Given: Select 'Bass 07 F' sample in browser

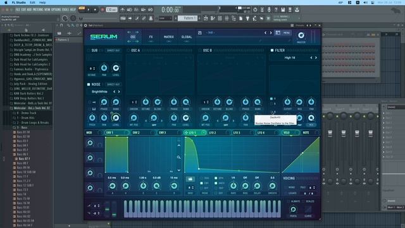Looking at the screenshot, I should pos(24,159).
